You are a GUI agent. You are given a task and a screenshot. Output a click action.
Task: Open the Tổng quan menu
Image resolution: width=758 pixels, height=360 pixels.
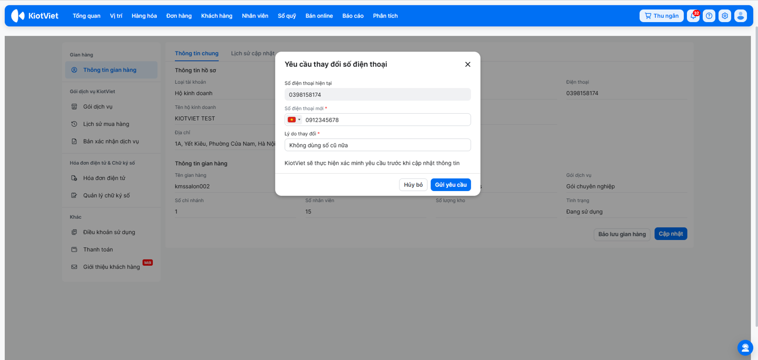[86, 16]
